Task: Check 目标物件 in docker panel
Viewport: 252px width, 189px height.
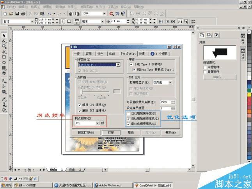Action: tap(205, 72)
